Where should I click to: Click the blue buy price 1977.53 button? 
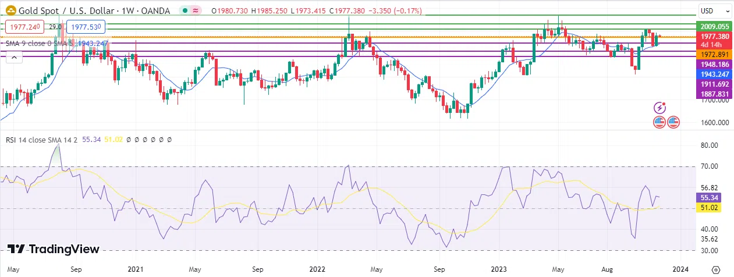pyautogui.click(x=86, y=26)
